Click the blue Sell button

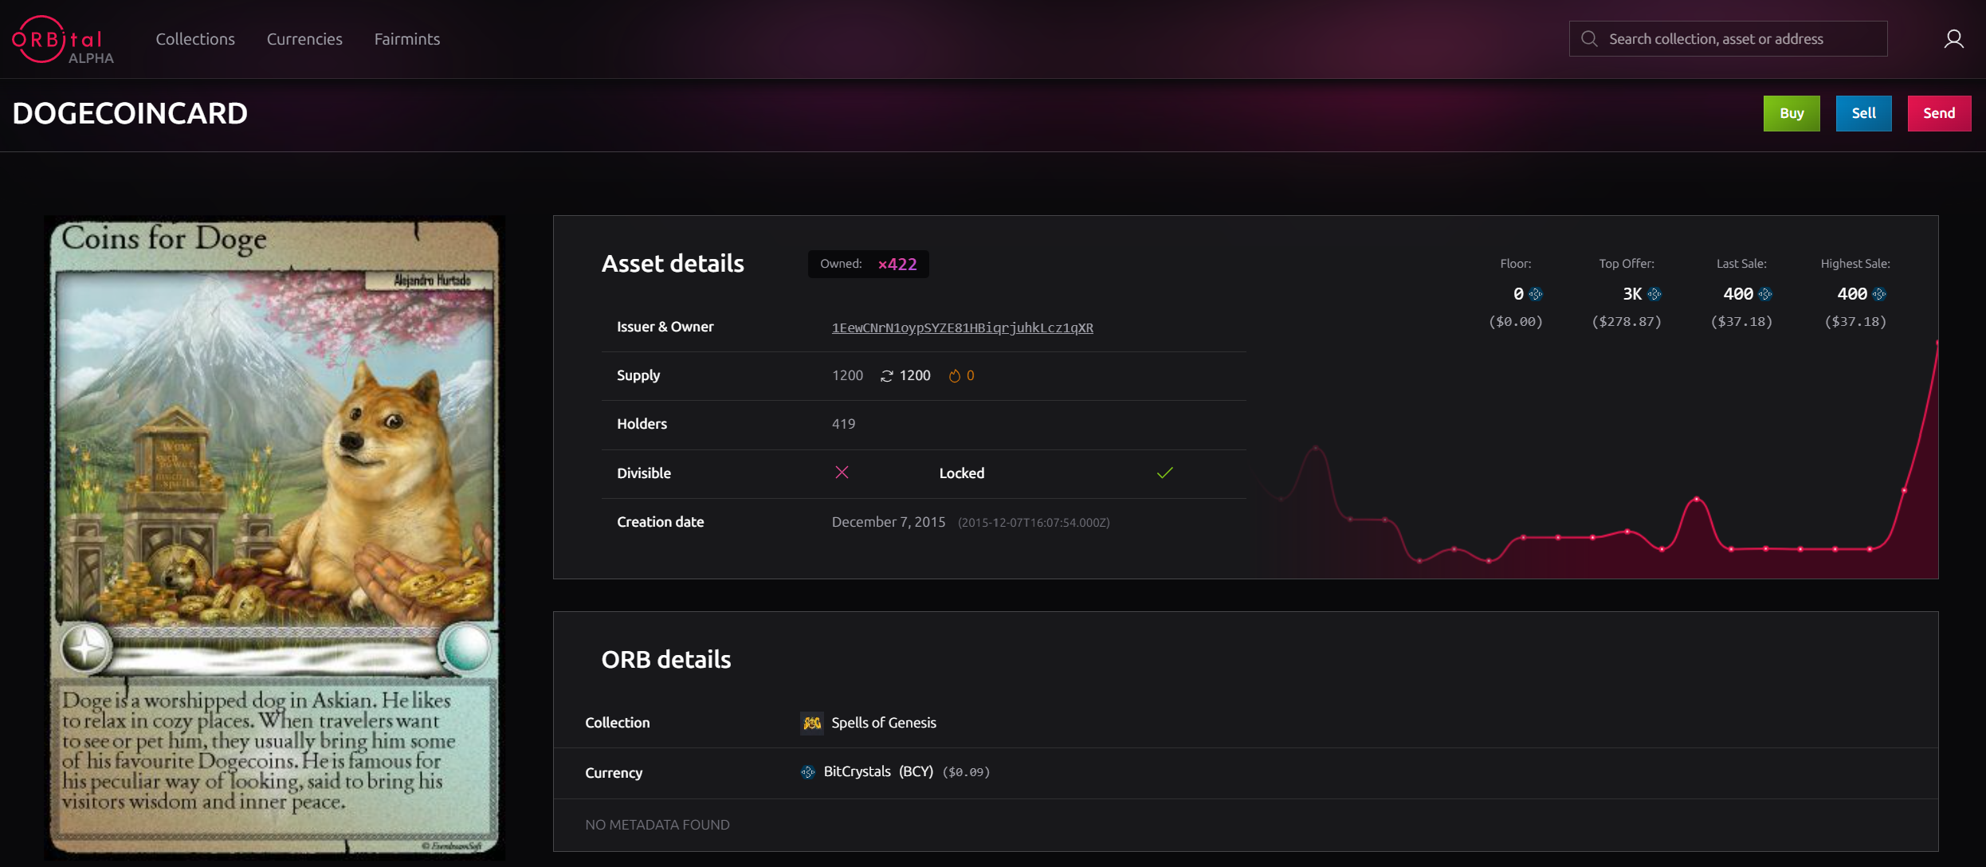click(1863, 113)
